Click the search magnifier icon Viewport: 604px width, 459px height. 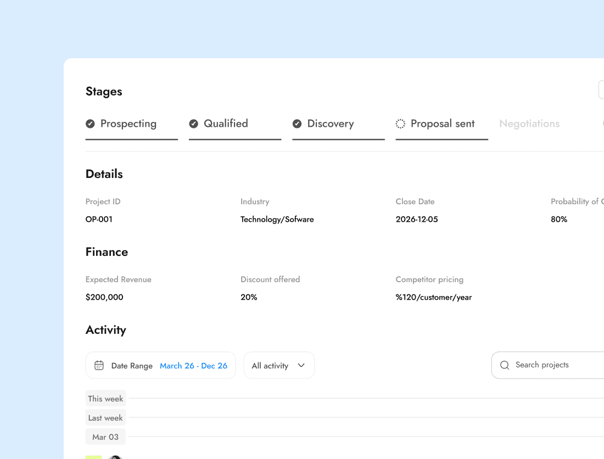click(x=505, y=365)
